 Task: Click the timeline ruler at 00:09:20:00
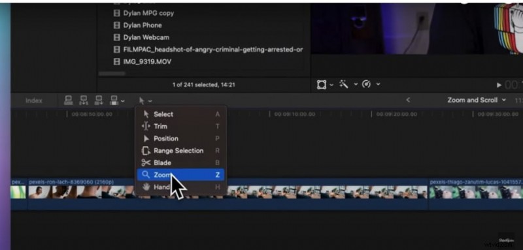point(397,114)
